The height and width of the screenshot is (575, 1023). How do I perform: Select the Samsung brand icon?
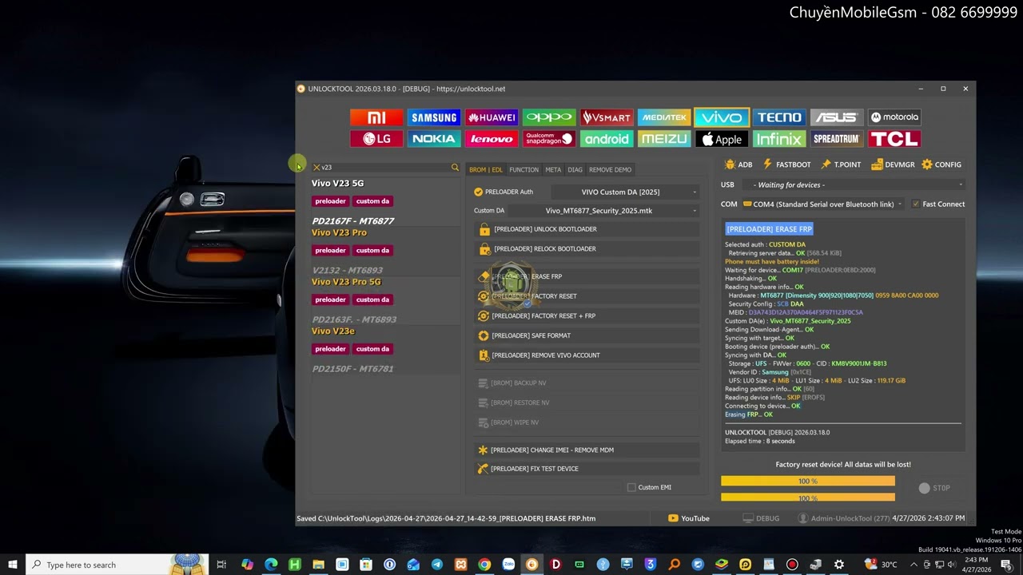coord(434,117)
